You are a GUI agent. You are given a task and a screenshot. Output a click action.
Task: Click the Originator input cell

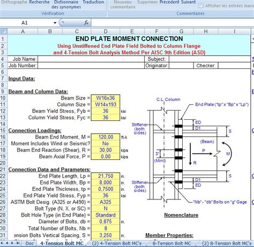pos(181,66)
